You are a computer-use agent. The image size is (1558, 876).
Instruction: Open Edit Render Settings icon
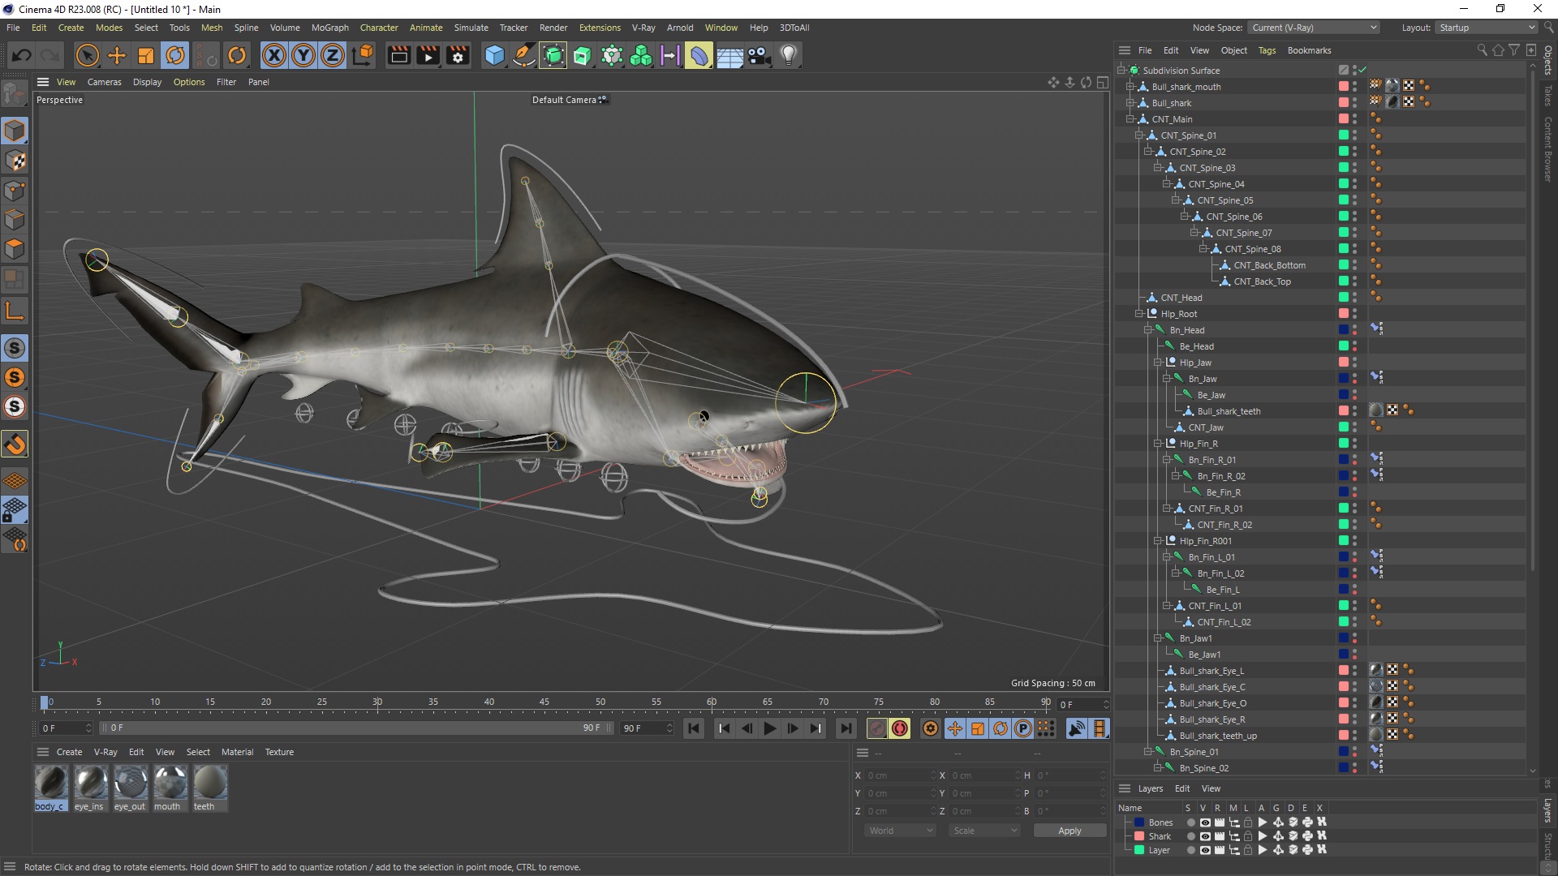tap(458, 55)
